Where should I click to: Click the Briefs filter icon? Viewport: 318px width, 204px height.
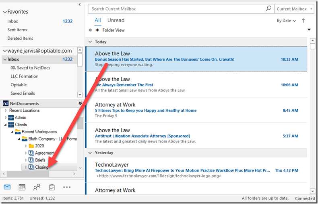pos(31,160)
